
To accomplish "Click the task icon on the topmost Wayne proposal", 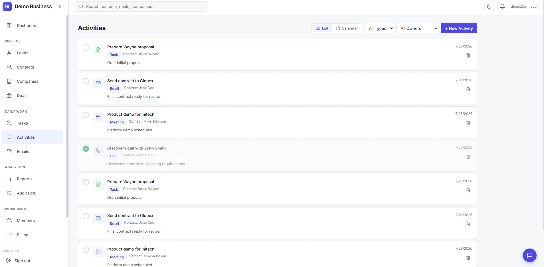I will [98, 49].
